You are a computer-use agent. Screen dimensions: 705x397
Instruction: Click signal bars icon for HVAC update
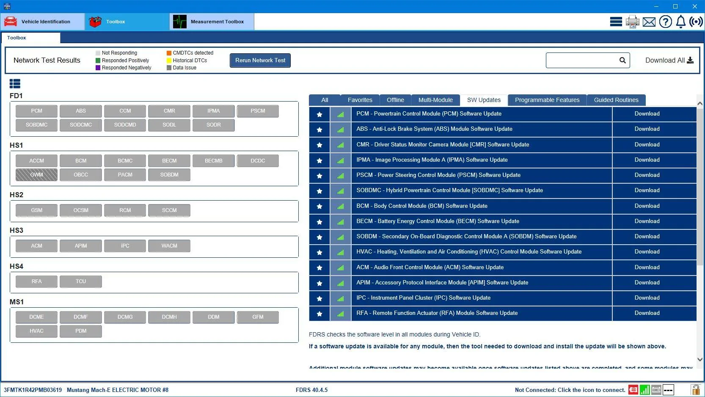click(341, 252)
